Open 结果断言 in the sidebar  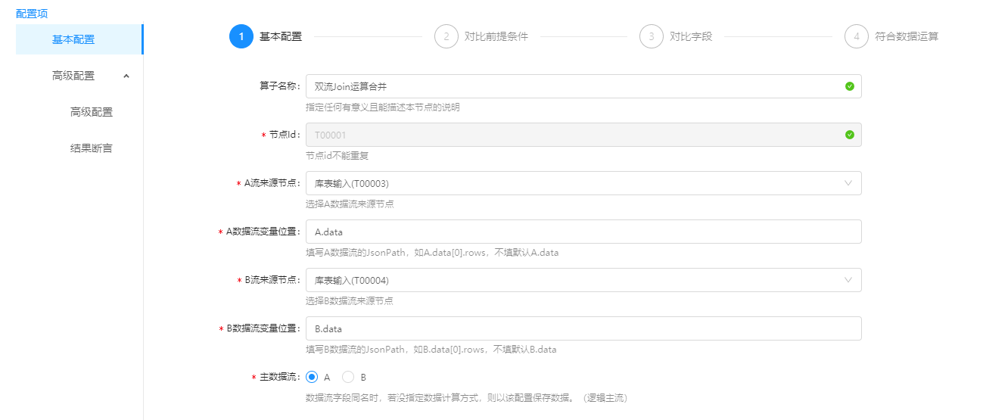coord(92,148)
